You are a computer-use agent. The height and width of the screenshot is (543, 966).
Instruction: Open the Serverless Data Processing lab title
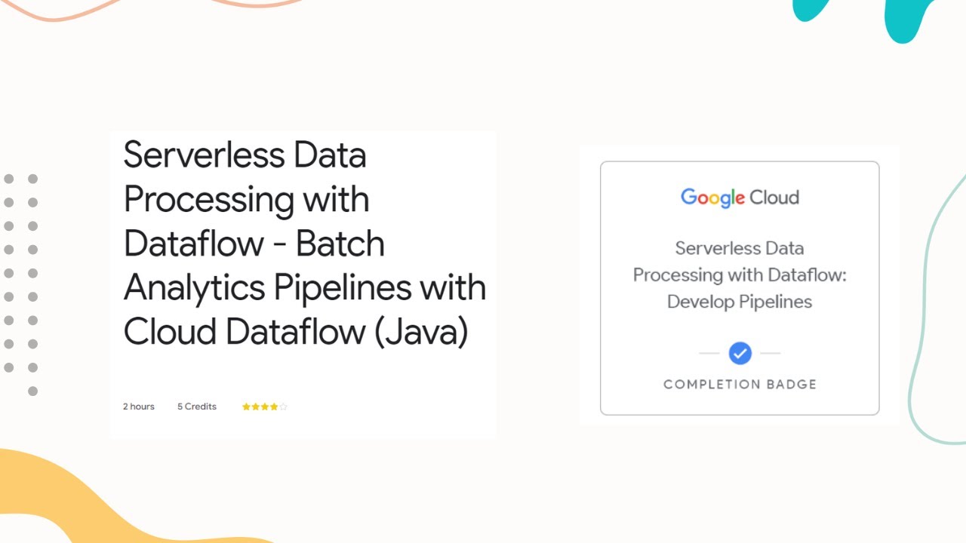pyautogui.click(x=304, y=243)
